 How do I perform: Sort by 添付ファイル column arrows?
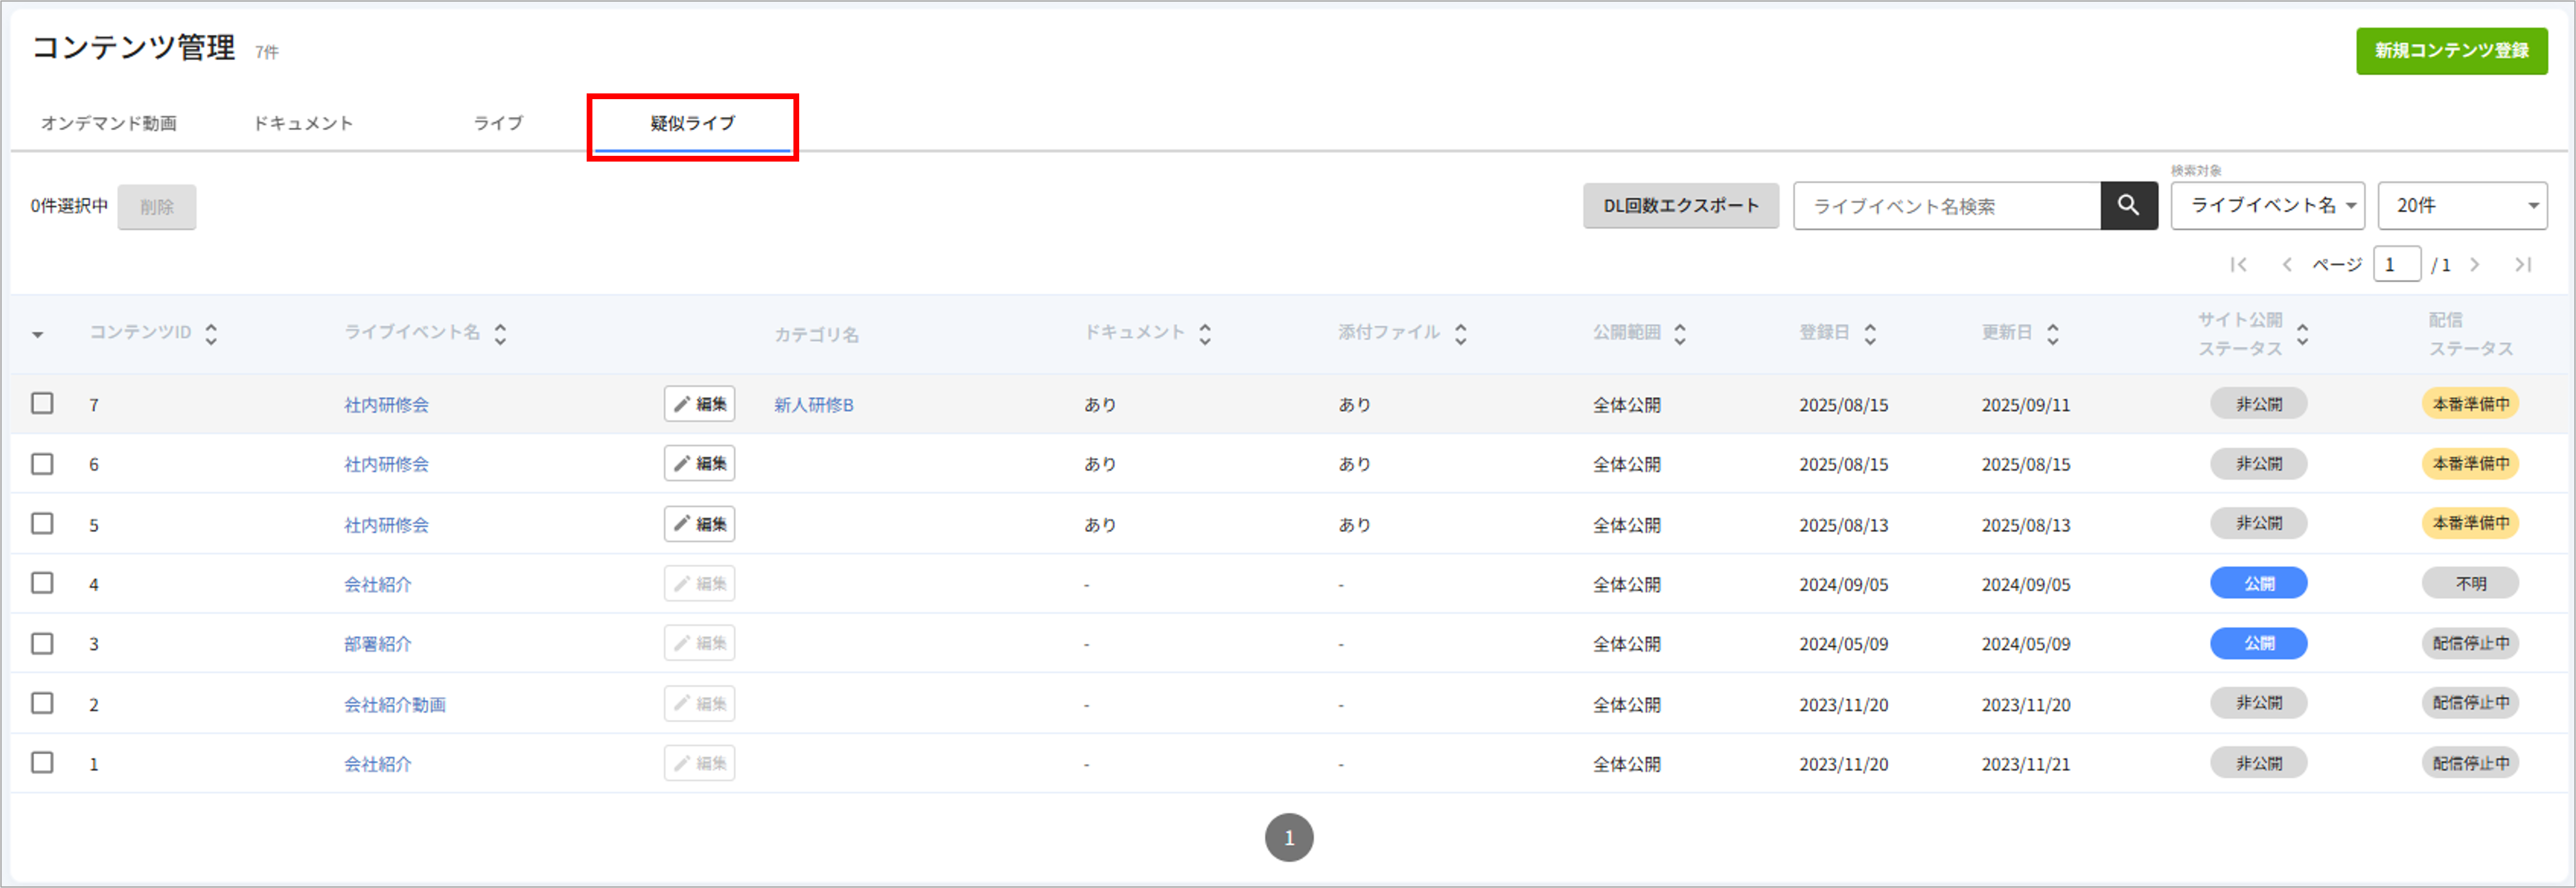point(1461,334)
